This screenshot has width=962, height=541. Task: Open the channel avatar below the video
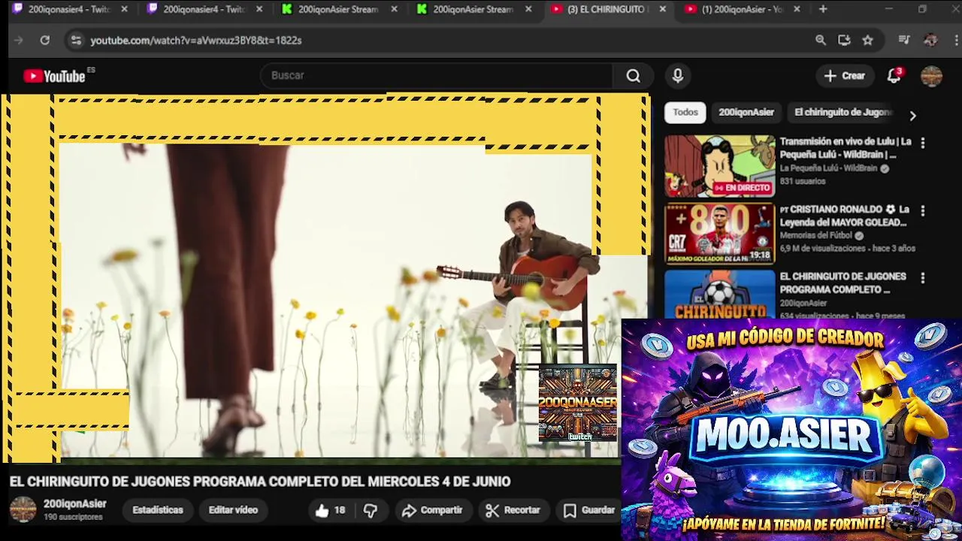(23, 509)
